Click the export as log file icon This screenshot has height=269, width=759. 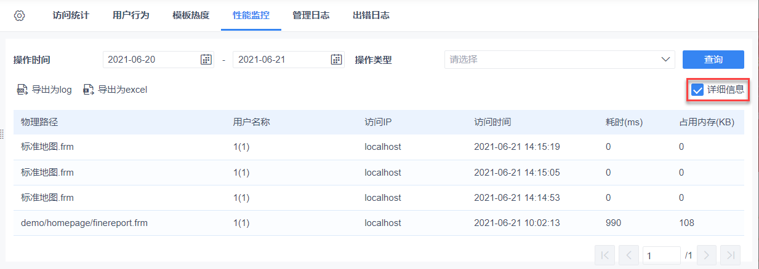pyautogui.click(x=22, y=90)
